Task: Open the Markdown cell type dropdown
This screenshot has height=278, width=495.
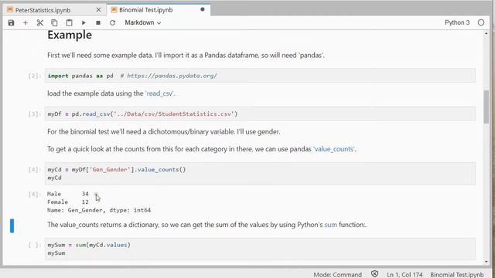Action: pos(142,22)
